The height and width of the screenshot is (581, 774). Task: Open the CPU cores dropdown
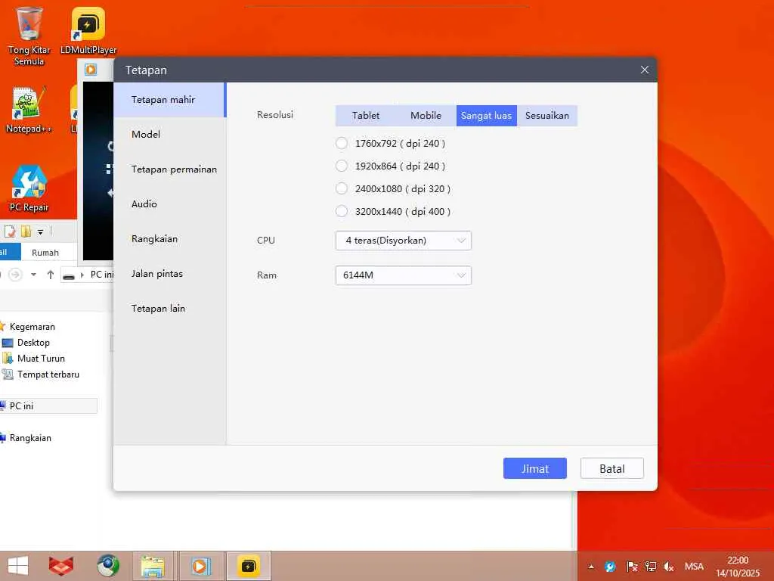(404, 241)
